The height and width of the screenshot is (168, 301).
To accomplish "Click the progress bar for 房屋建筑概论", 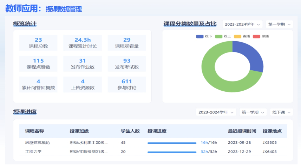I will [172, 143].
